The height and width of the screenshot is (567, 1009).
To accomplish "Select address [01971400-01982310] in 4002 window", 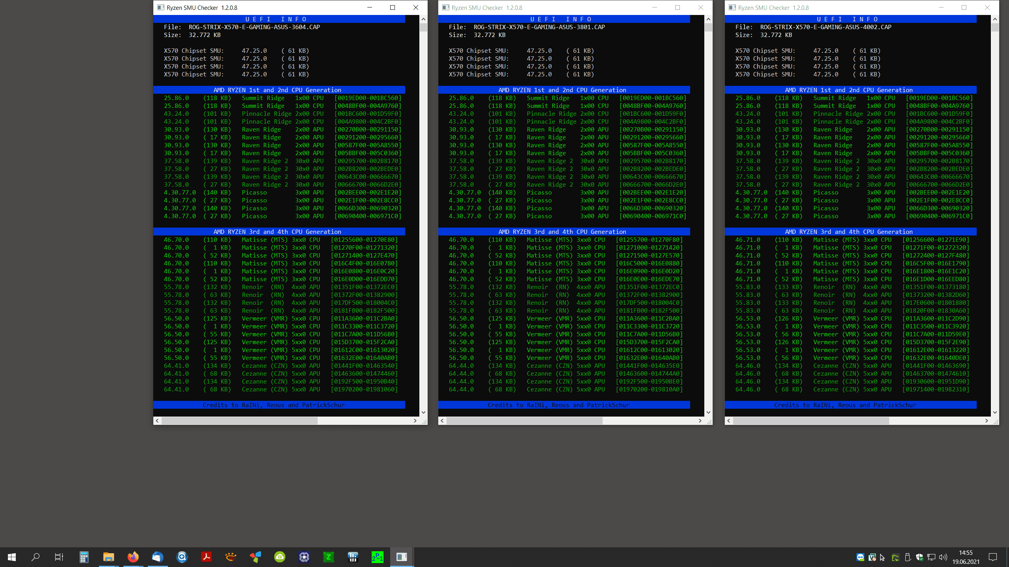I will 936,389.
